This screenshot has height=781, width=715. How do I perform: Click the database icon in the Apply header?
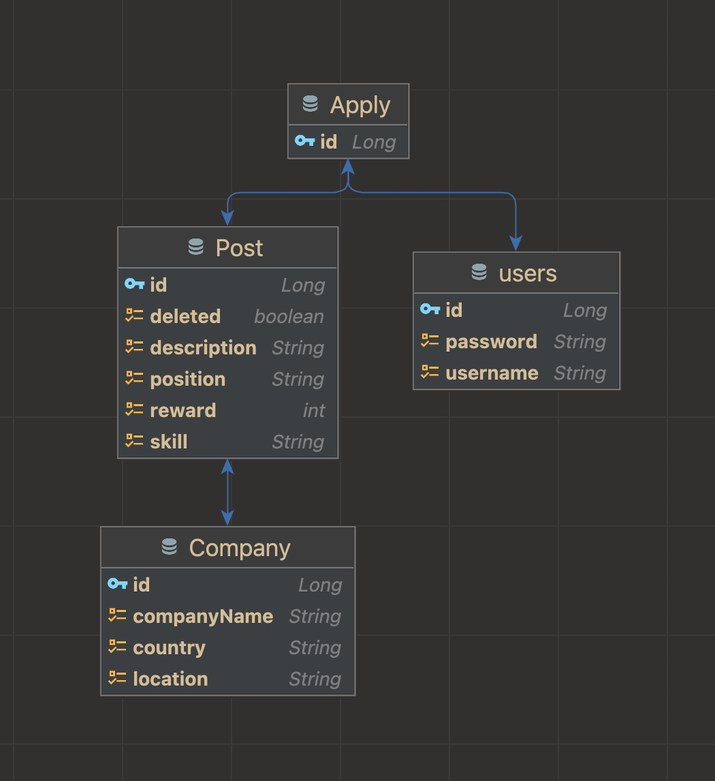pos(311,104)
